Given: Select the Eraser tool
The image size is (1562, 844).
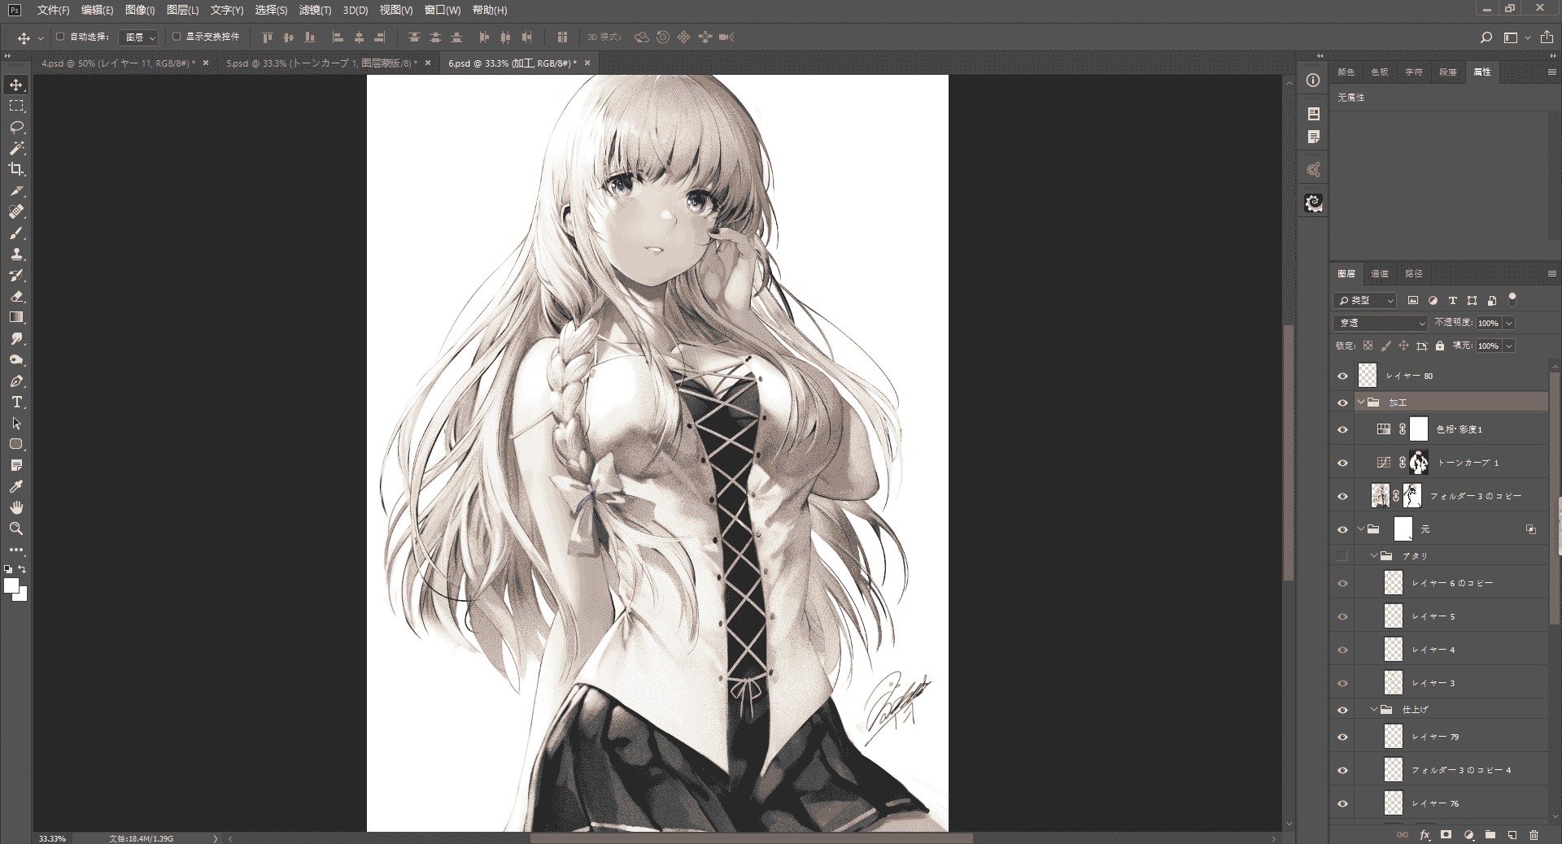Looking at the screenshot, I should pyautogui.click(x=16, y=296).
